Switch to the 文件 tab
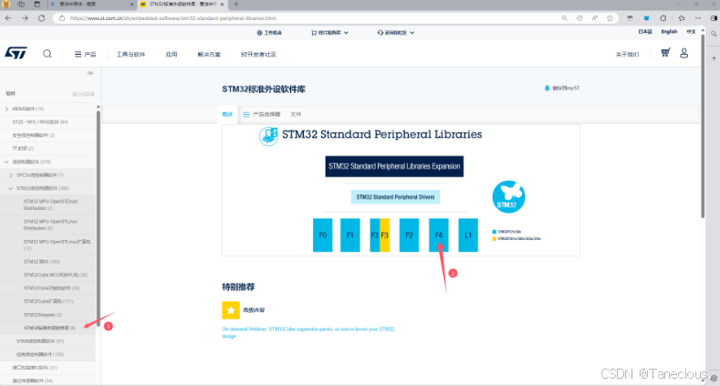Viewport: 720px width, 386px height. [296, 114]
